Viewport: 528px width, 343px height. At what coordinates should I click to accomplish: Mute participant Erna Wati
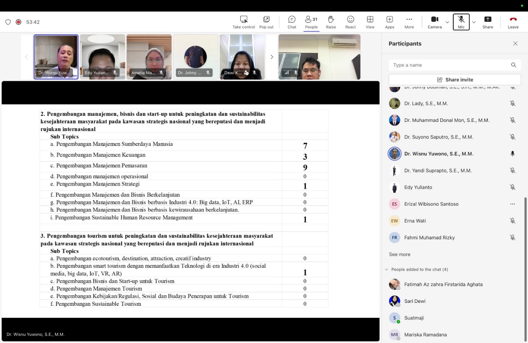(513, 220)
